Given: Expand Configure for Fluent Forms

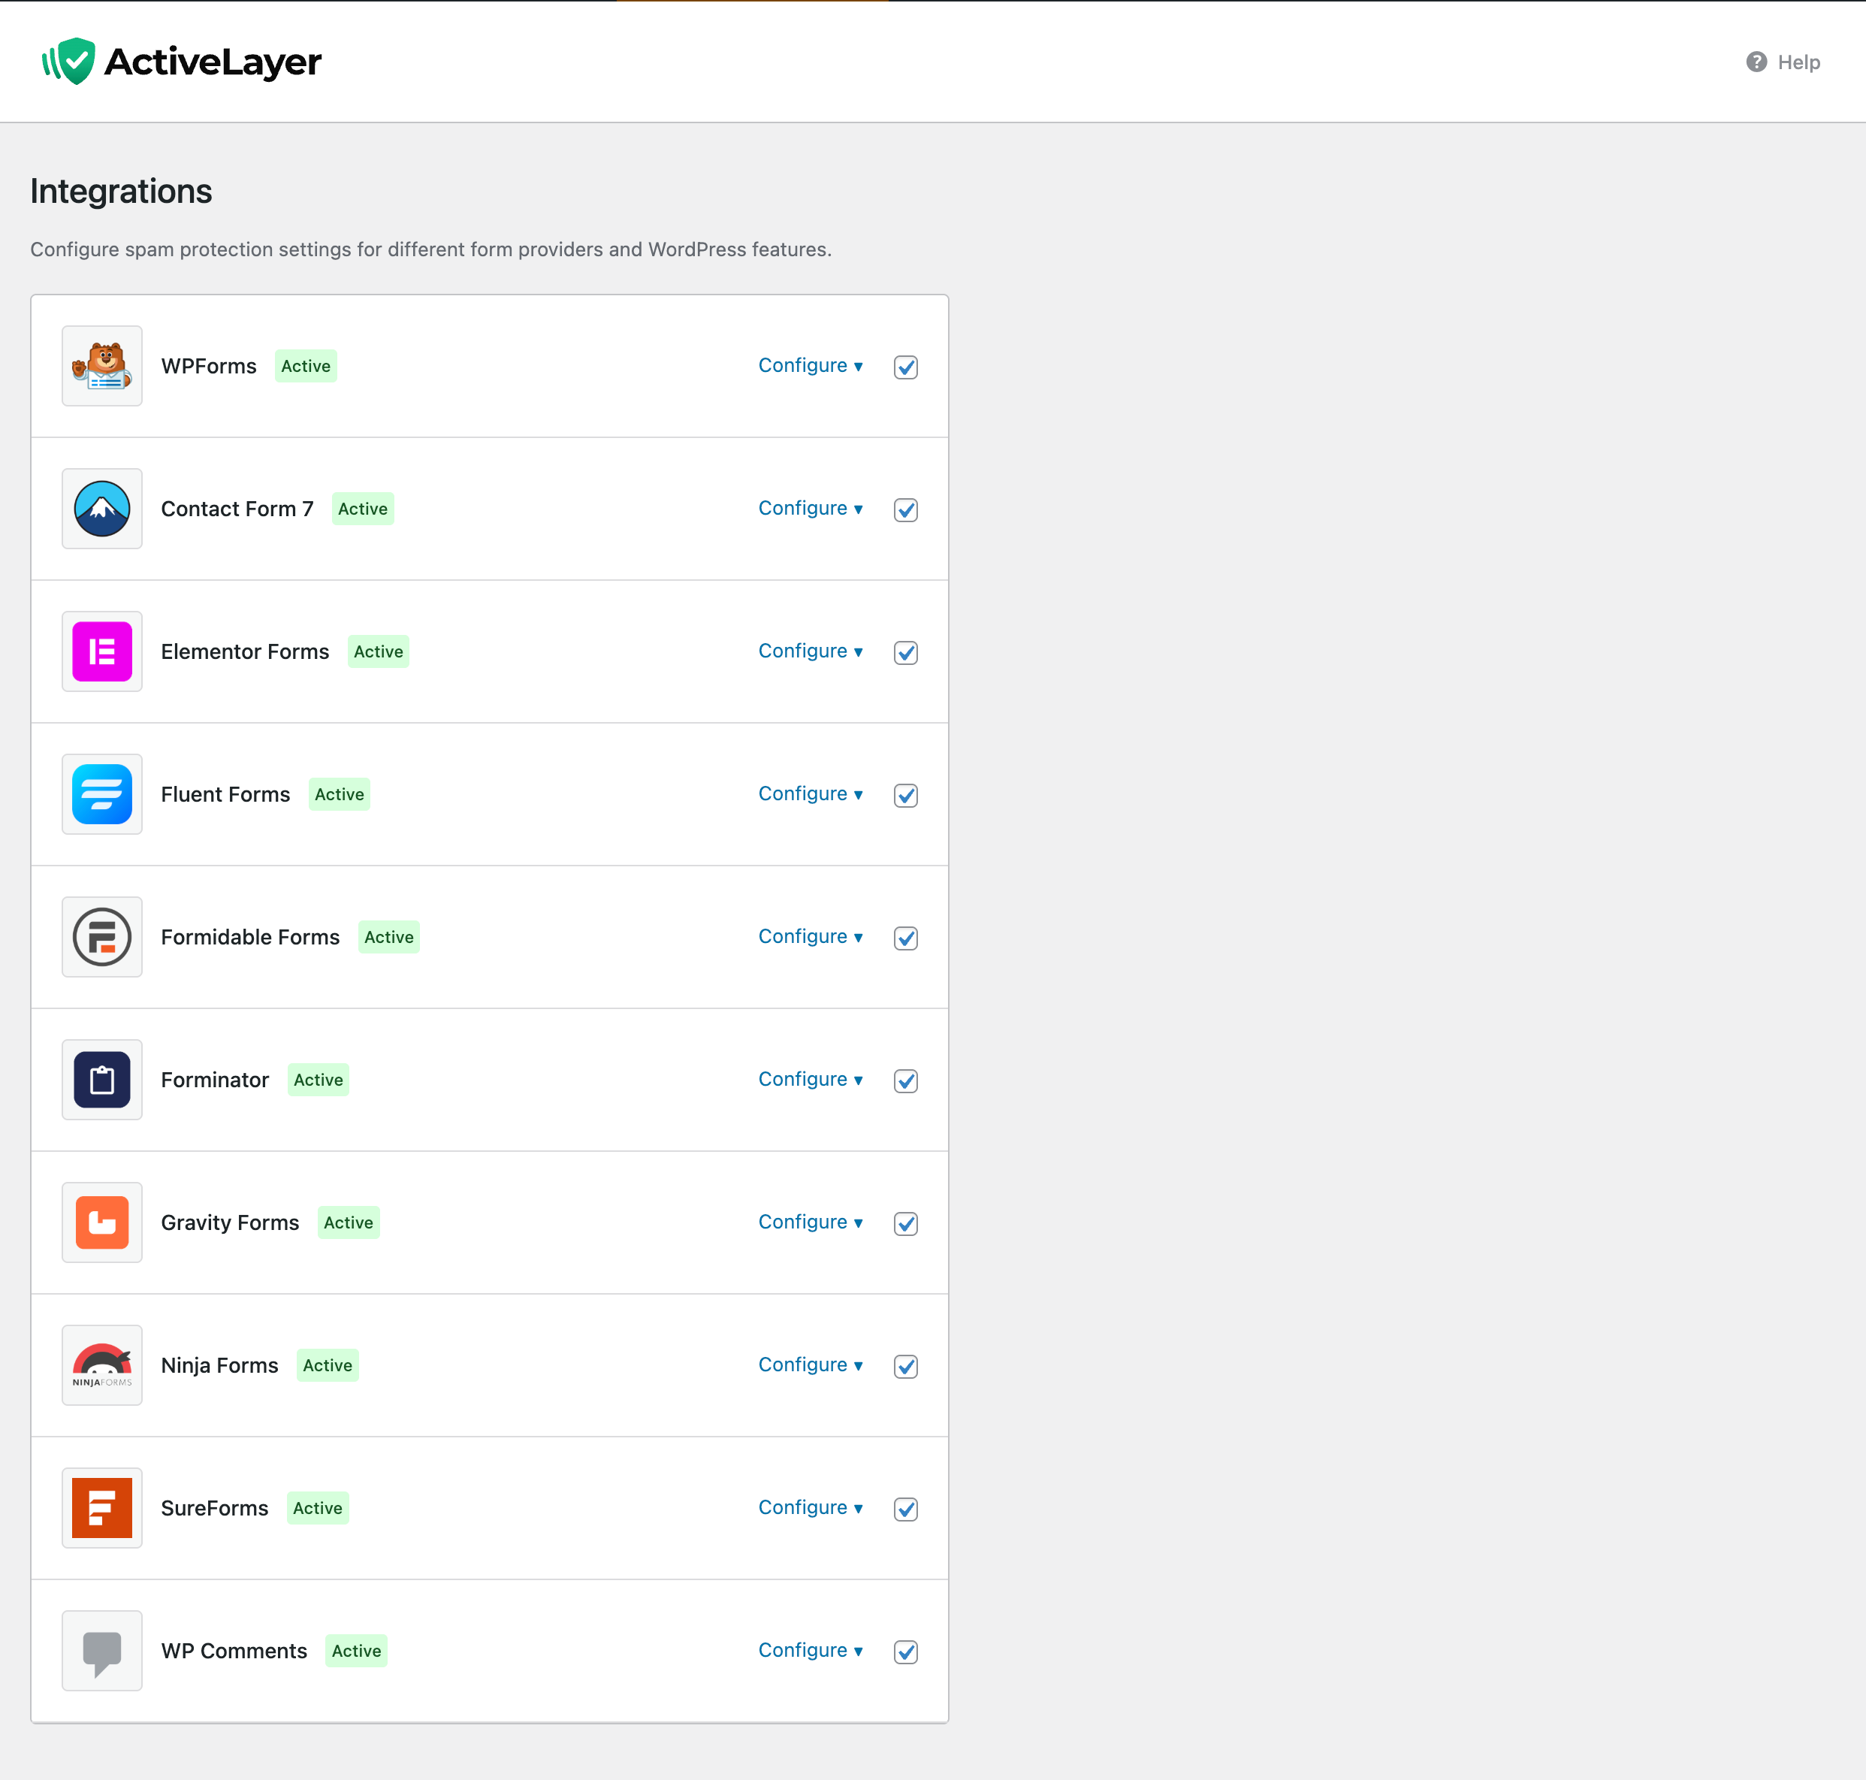Looking at the screenshot, I should click(810, 794).
